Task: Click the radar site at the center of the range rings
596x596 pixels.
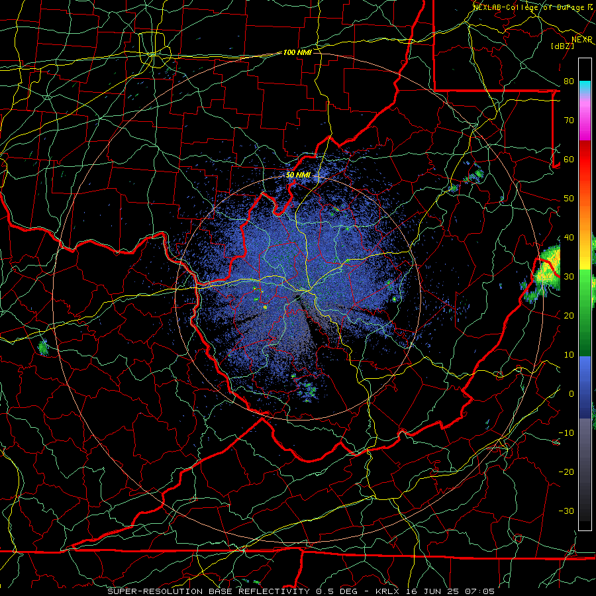Action: pyautogui.click(x=298, y=297)
